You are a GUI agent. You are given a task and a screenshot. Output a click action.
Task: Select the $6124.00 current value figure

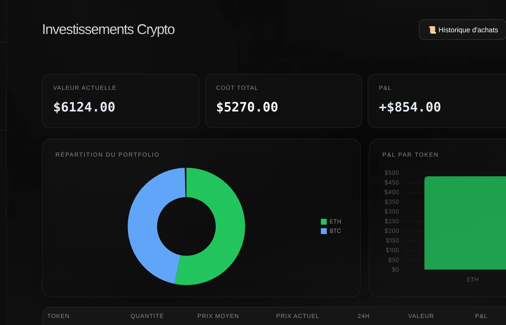pyautogui.click(x=84, y=107)
